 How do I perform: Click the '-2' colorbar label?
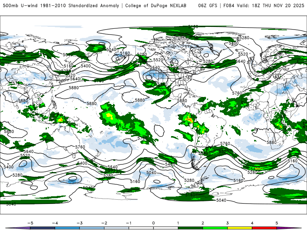[104, 223]
